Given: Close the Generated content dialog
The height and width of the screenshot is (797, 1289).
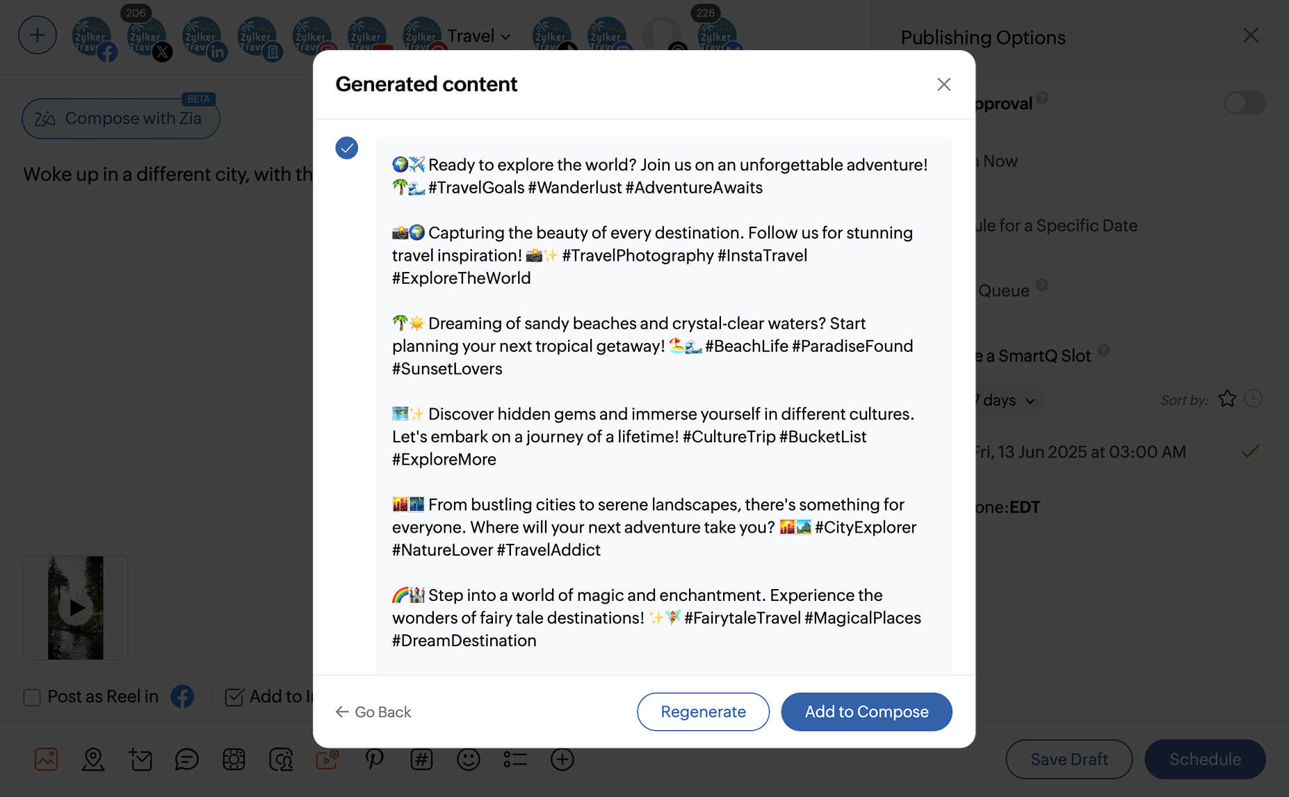Looking at the screenshot, I should pos(943,84).
